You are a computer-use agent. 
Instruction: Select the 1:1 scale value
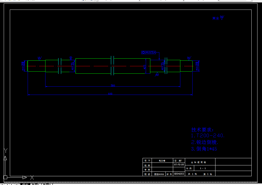pyautogui.click(x=203, y=168)
